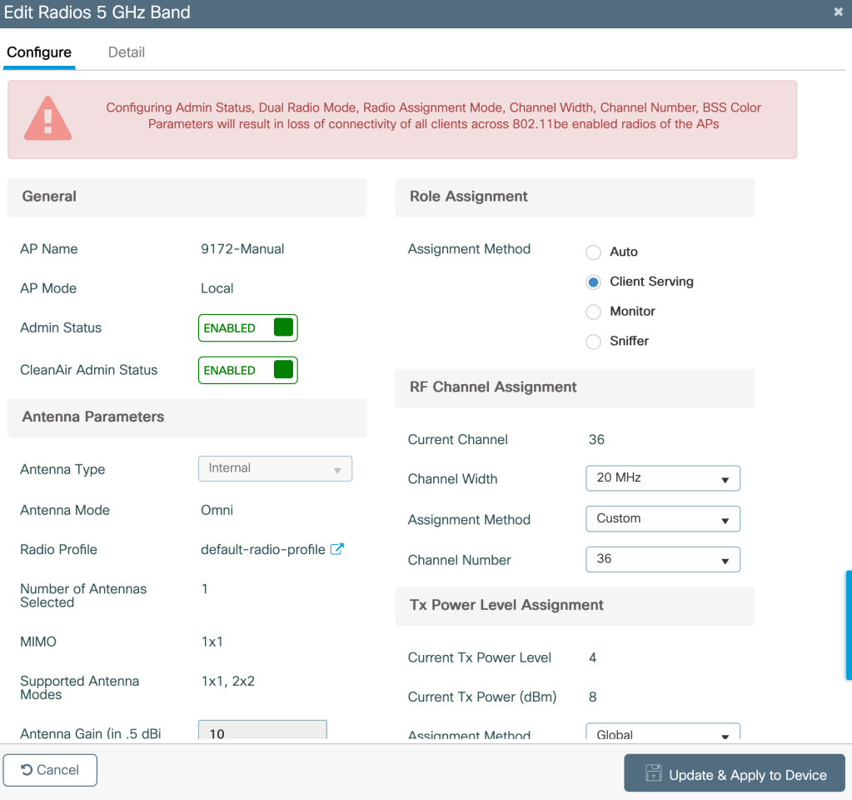852x800 pixels.
Task: Choose Monitor role assignment
Action: (x=593, y=312)
